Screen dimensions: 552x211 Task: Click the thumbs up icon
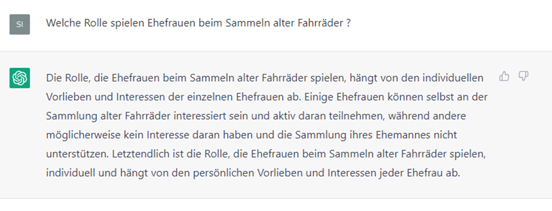coord(504,77)
